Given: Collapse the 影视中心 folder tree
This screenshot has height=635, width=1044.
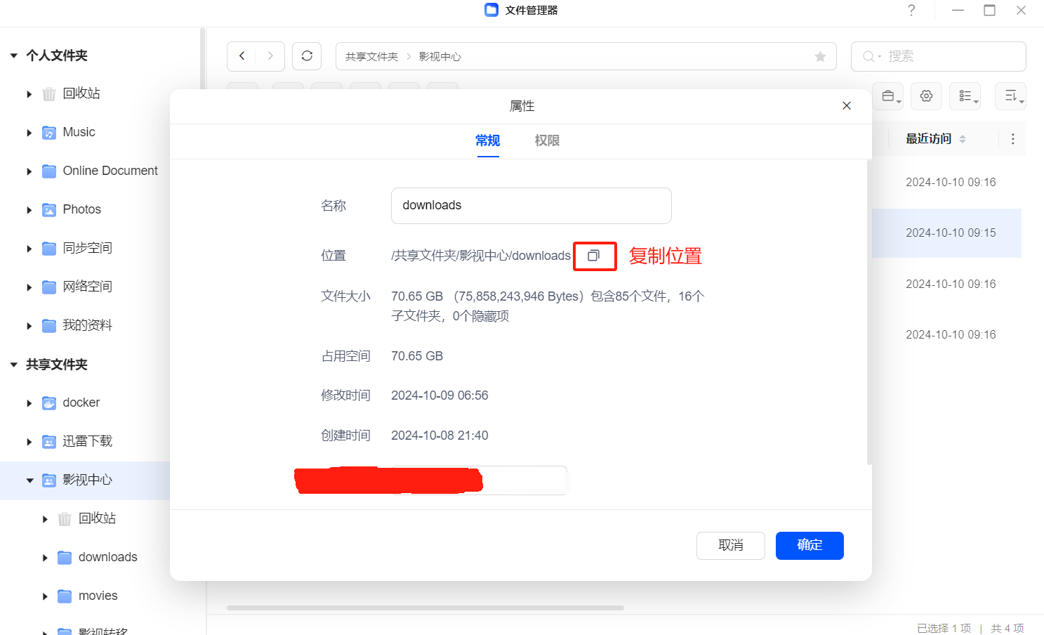Looking at the screenshot, I should (29, 480).
